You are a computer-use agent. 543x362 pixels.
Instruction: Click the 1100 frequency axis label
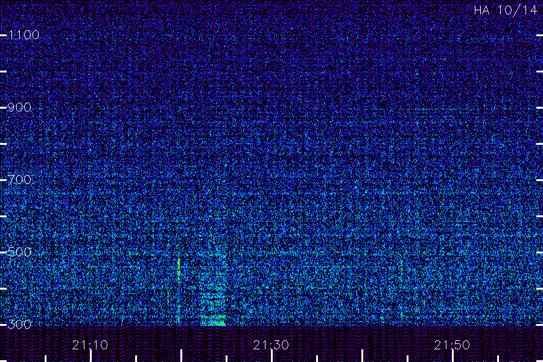point(24,35)
